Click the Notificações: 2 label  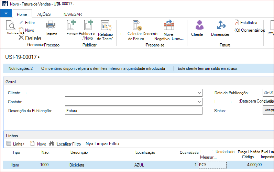tap(21, 68)
